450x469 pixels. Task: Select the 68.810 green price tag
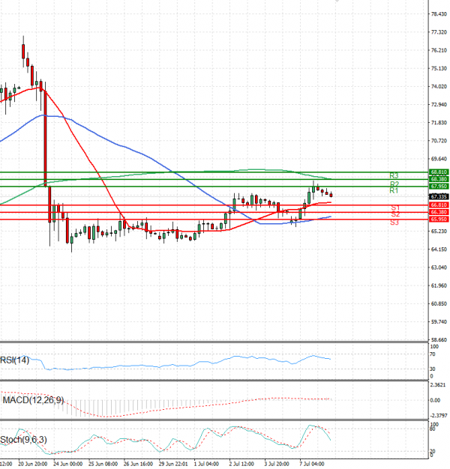point(439,172)
